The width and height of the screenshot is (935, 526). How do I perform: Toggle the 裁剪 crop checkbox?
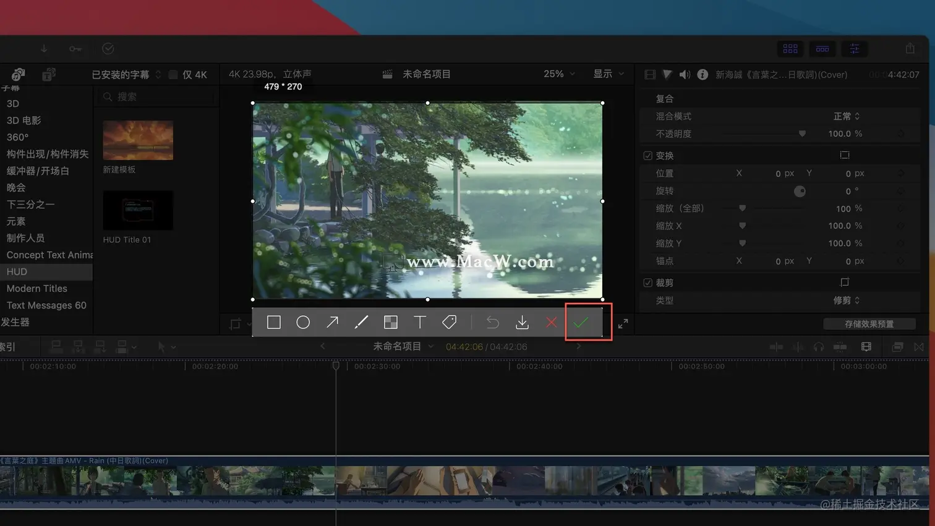click(x=647, y=282)
